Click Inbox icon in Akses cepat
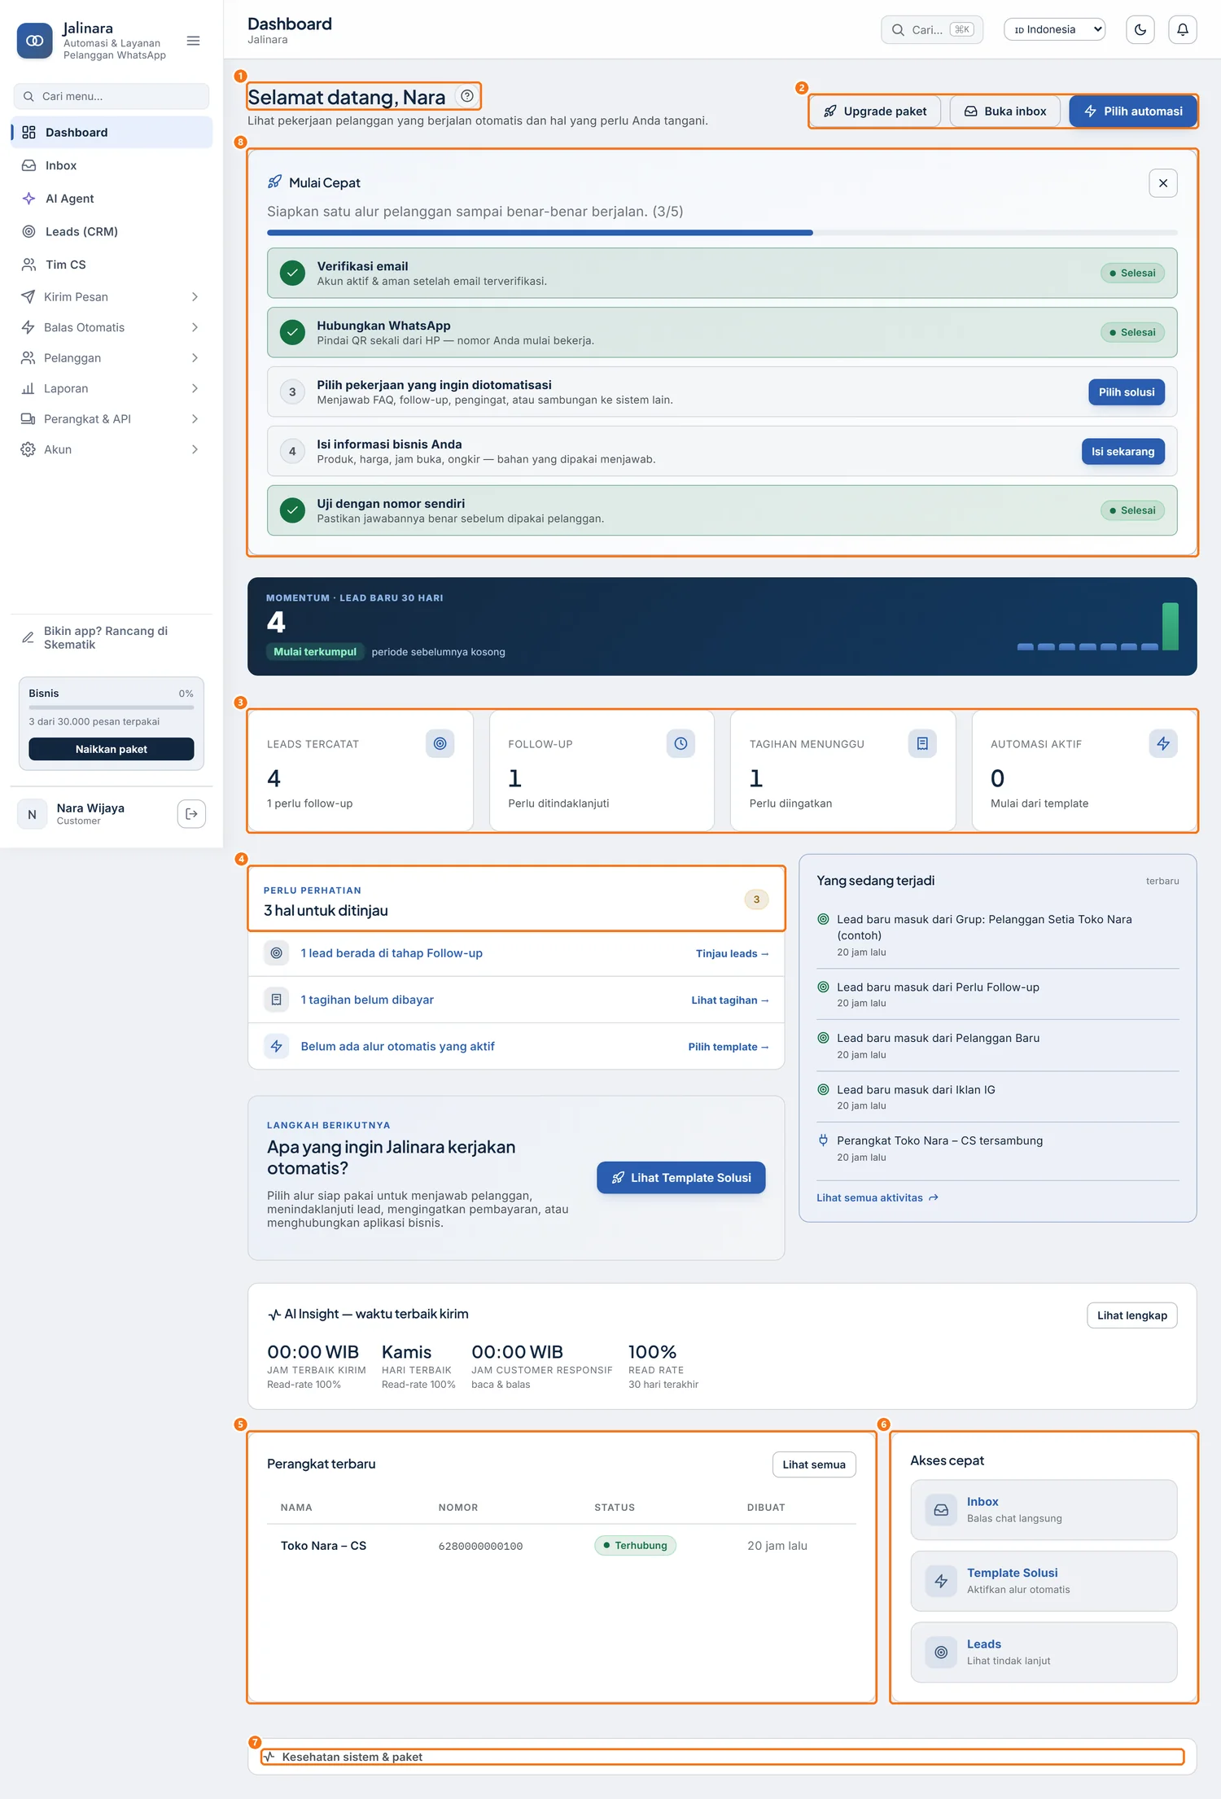This screenshot has width=1221, height=1799. 941,1510
